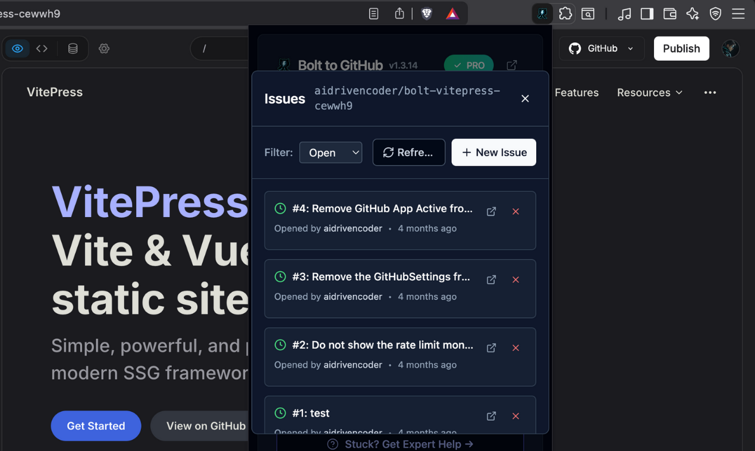Image resolution: width=755 pixels, height=451 pixels.
Task: Click the Stuck? Get Expert Help link
Action: (399, 444)
